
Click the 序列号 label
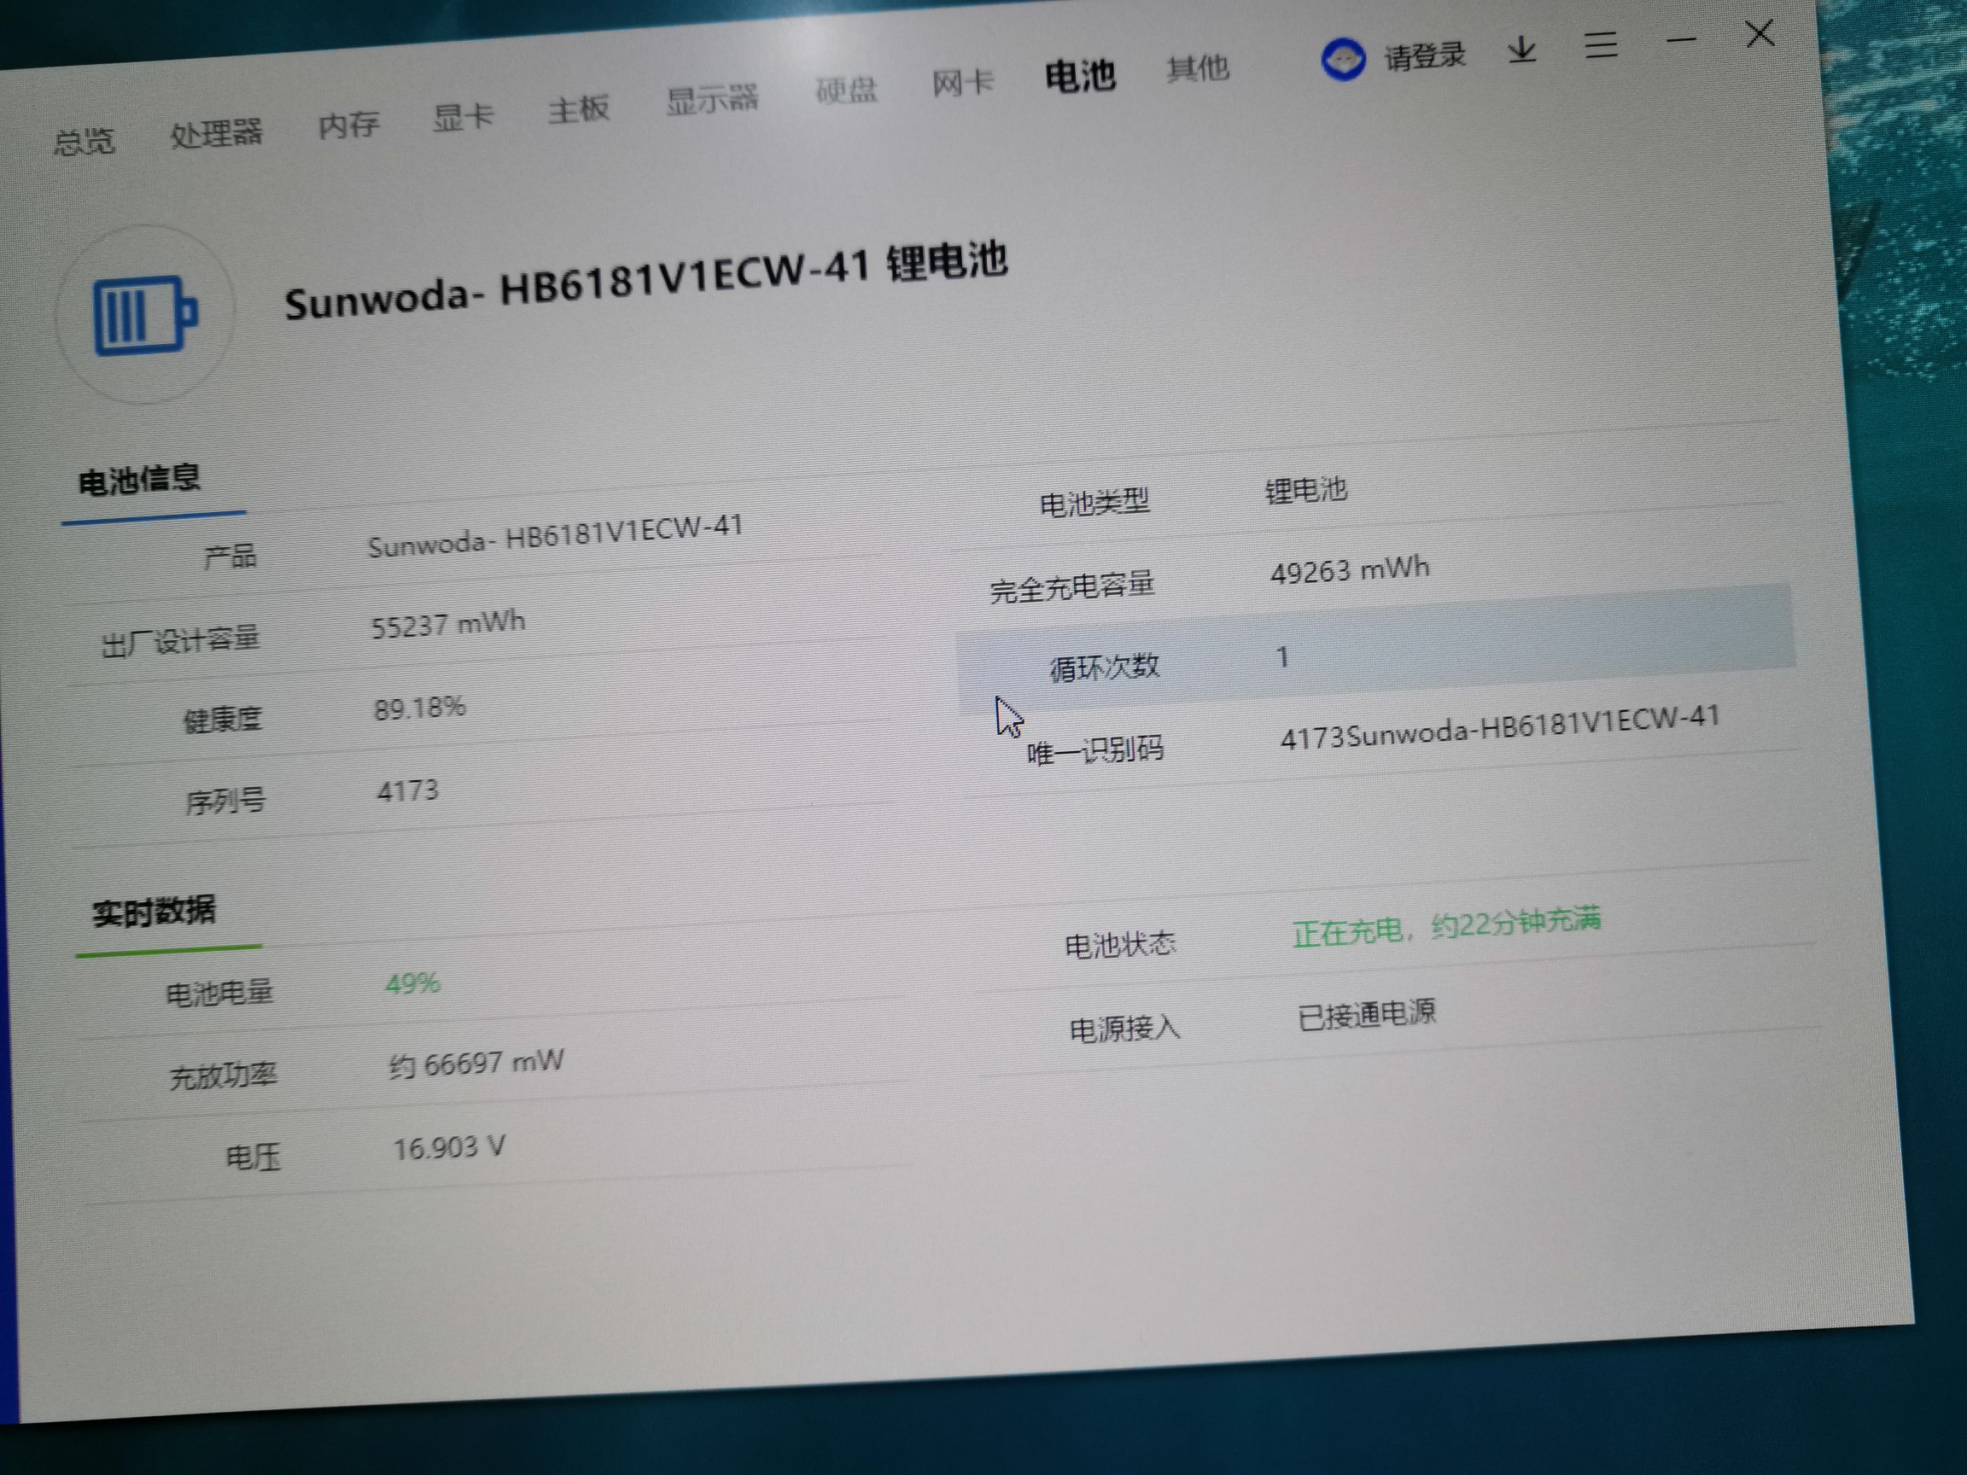[225, 802]
